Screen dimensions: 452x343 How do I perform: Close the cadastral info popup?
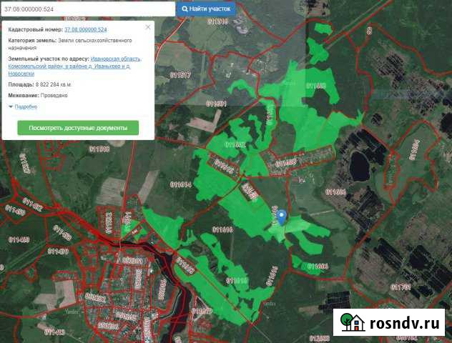pyautogui.click(x=148, y=27)
